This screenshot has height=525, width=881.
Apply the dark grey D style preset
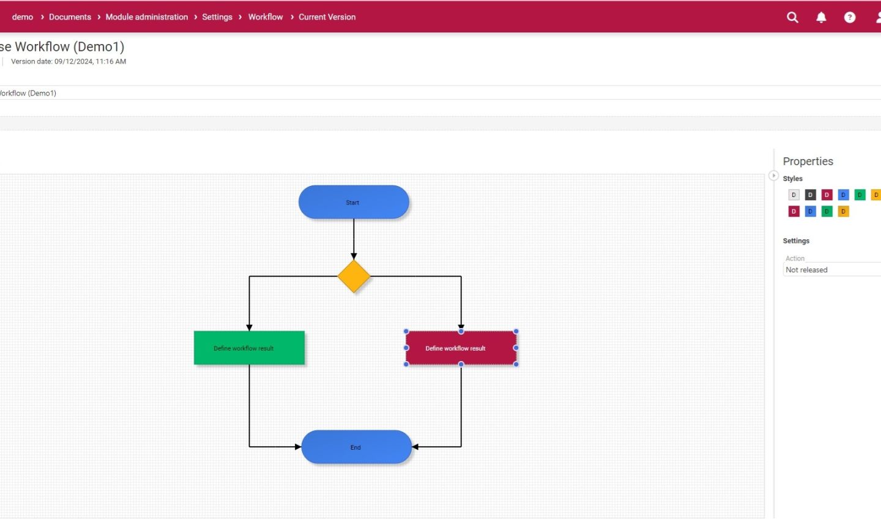[x=810, y=194]
